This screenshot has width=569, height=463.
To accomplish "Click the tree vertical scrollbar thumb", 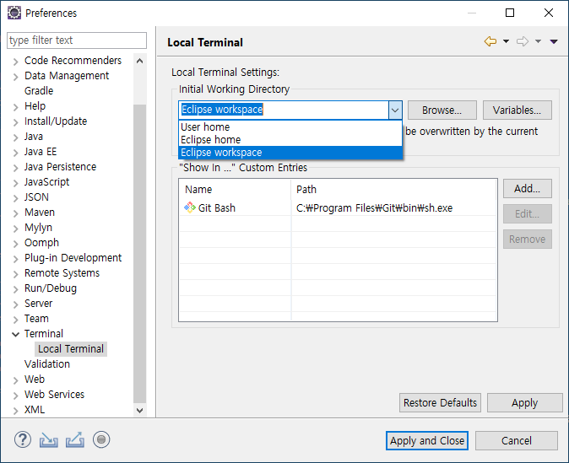I will point(139,254).
